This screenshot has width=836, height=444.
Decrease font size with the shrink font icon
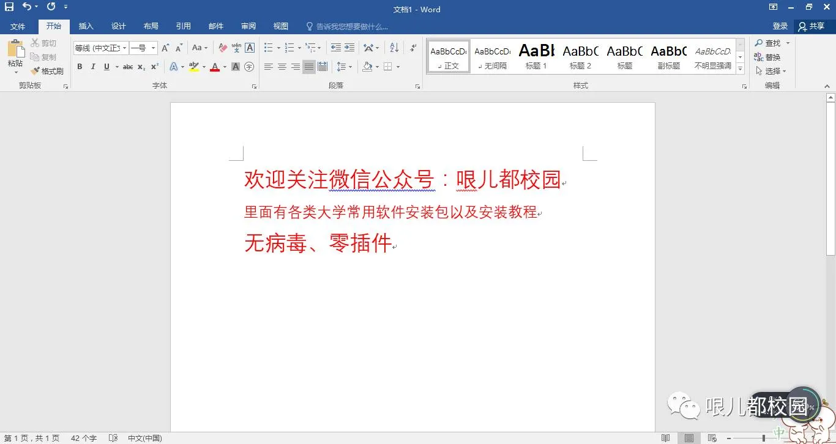(179, 48)
